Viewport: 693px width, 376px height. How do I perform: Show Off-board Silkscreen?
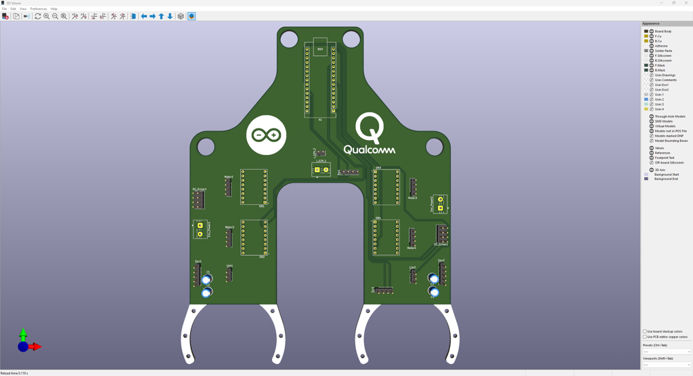click(x=652, y=162)
